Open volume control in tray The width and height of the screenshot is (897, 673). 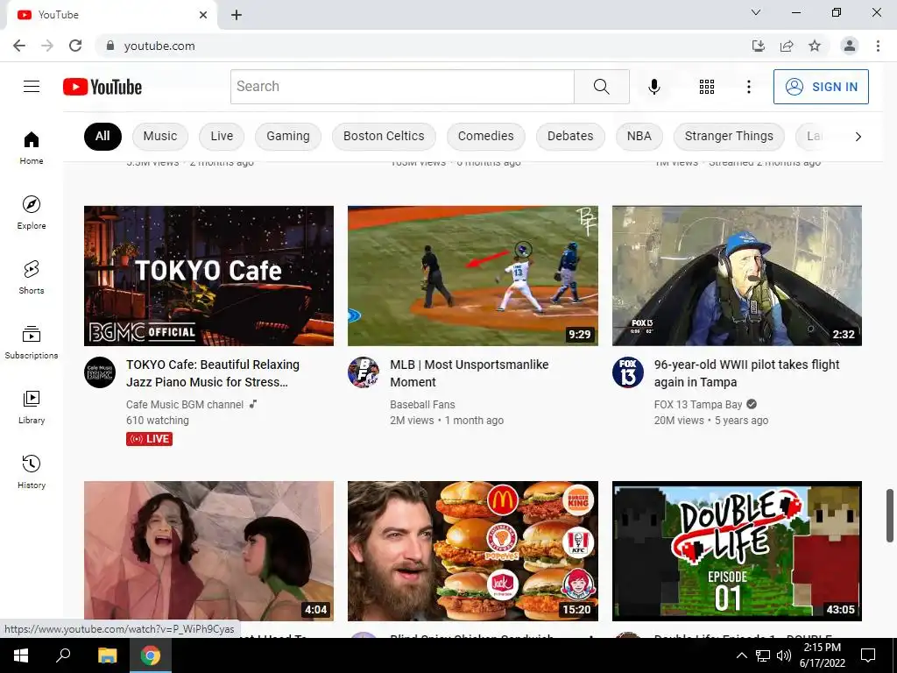(x=784, y=655)
